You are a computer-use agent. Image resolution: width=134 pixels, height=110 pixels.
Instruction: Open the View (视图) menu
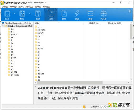[38, 7]
